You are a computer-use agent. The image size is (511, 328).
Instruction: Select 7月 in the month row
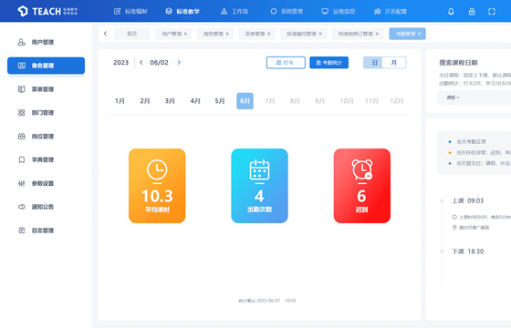pos(270,101)
